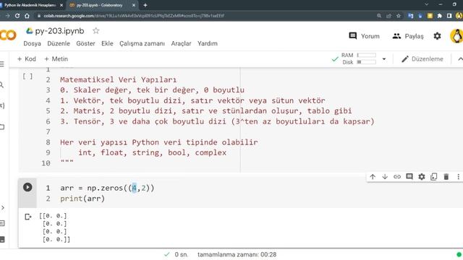Click the Disk usage bar
This screenshot has width=463, height=260.
coord(367,62)
